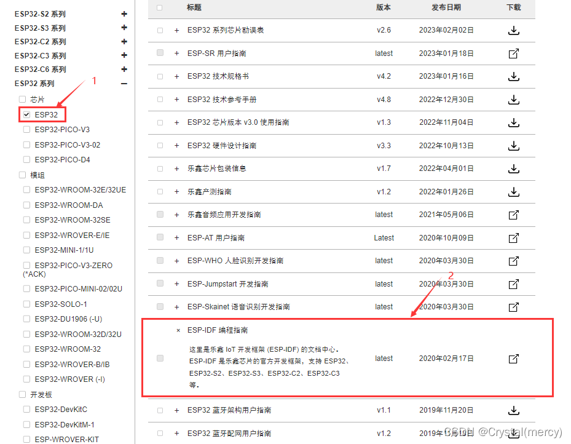Download ESP32 技术规格书 file
Screen dimensions: 571x444
[513, 76]
